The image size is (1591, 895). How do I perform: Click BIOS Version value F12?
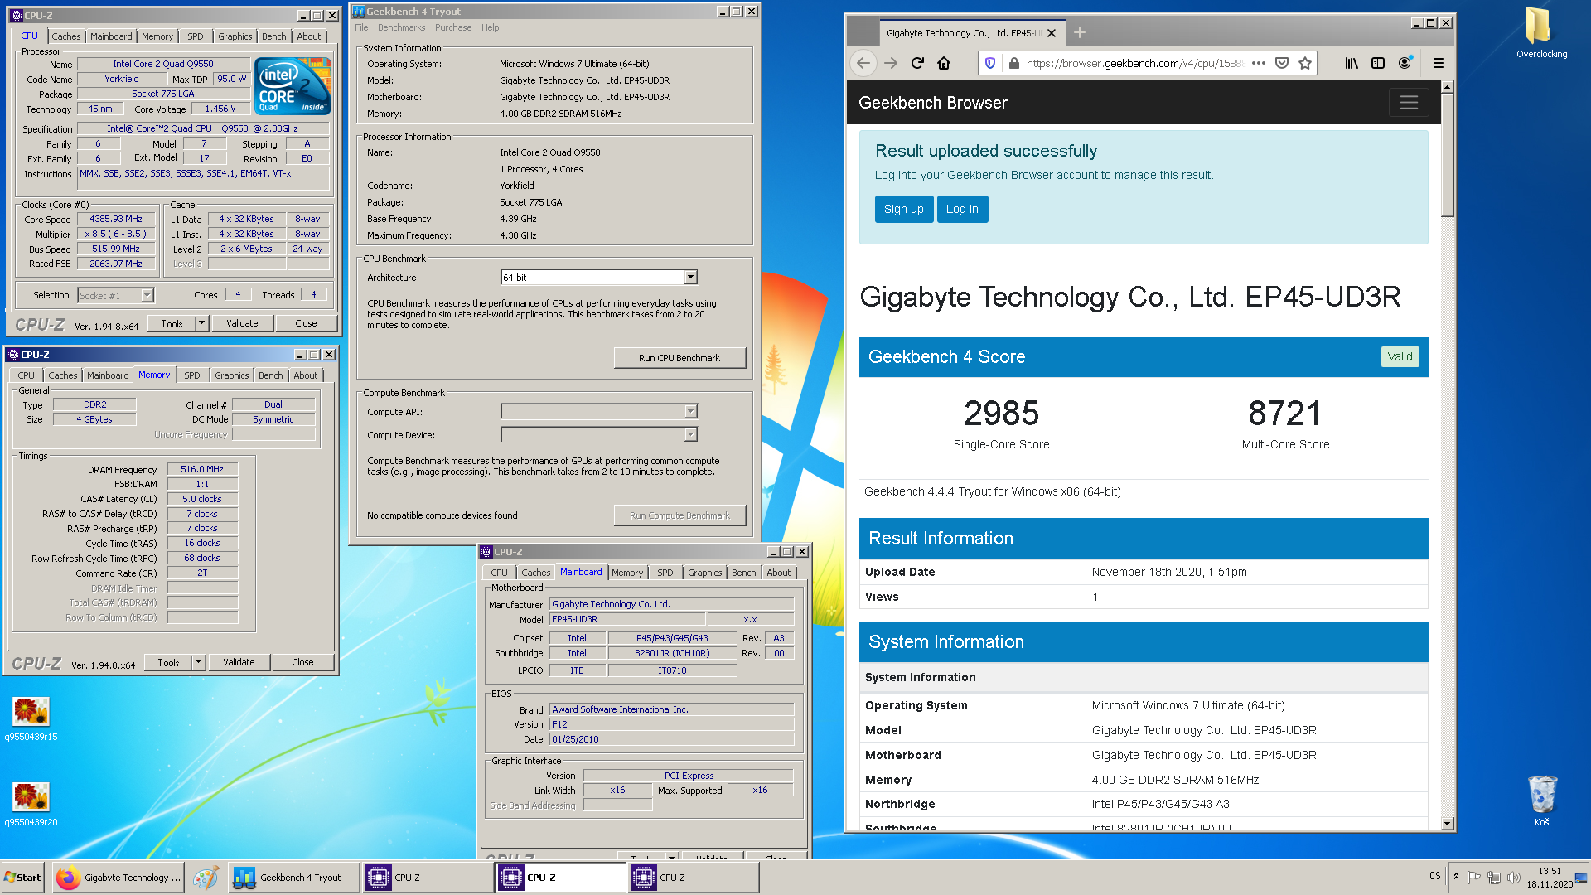pos(672,724)
